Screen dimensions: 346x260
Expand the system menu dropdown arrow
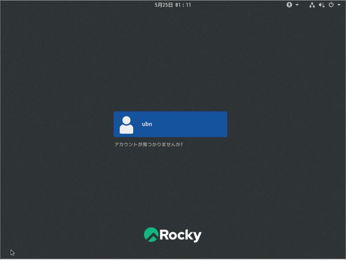coord(339,5)
